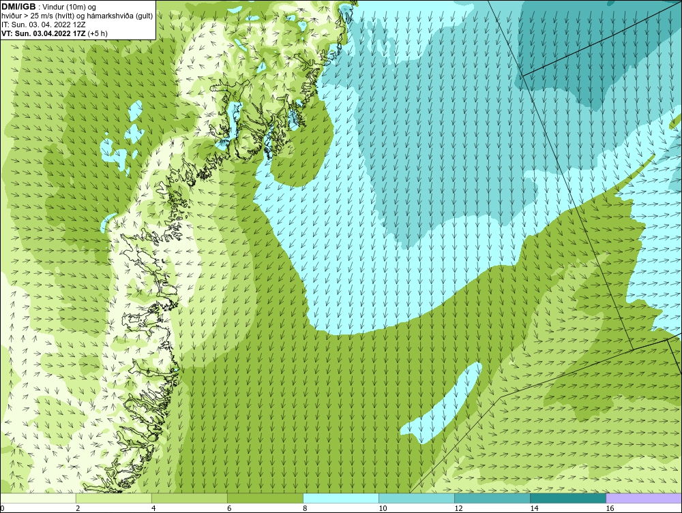Click legend value label "4"
The image size is (682, 513).
(153, 508)
